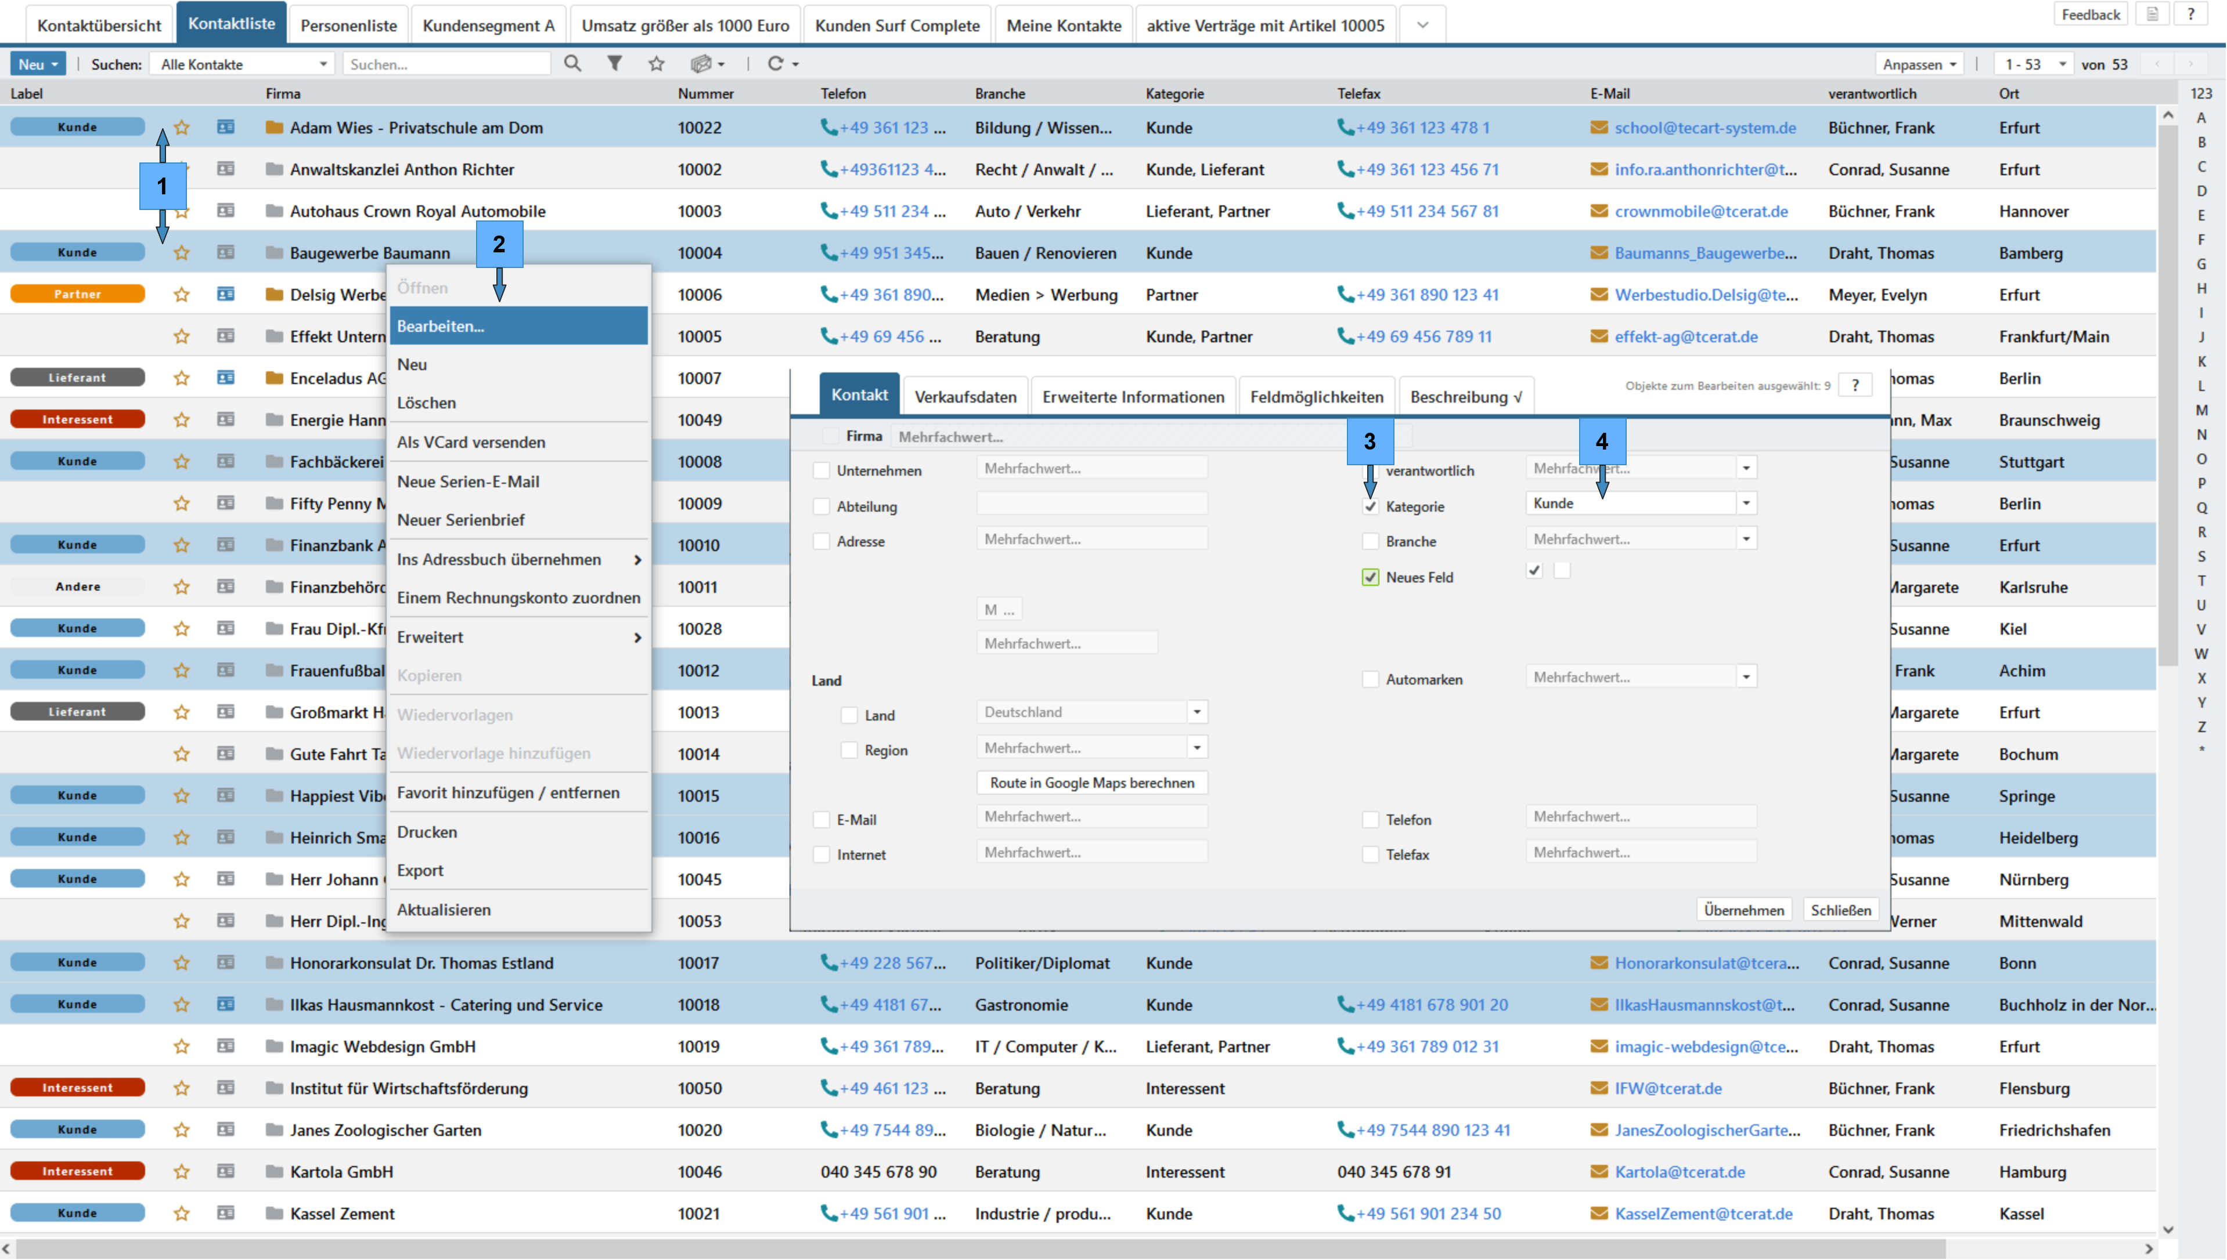The width and height of the screenshot is (2227, 1260).
Task: Click the favorites star icon in toolbar
Action: (657, 63)
